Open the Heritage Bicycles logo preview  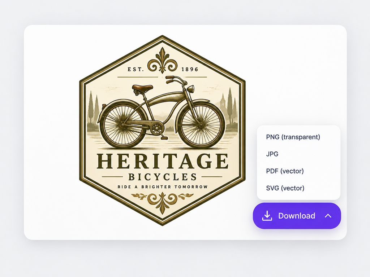click(162, 131)
